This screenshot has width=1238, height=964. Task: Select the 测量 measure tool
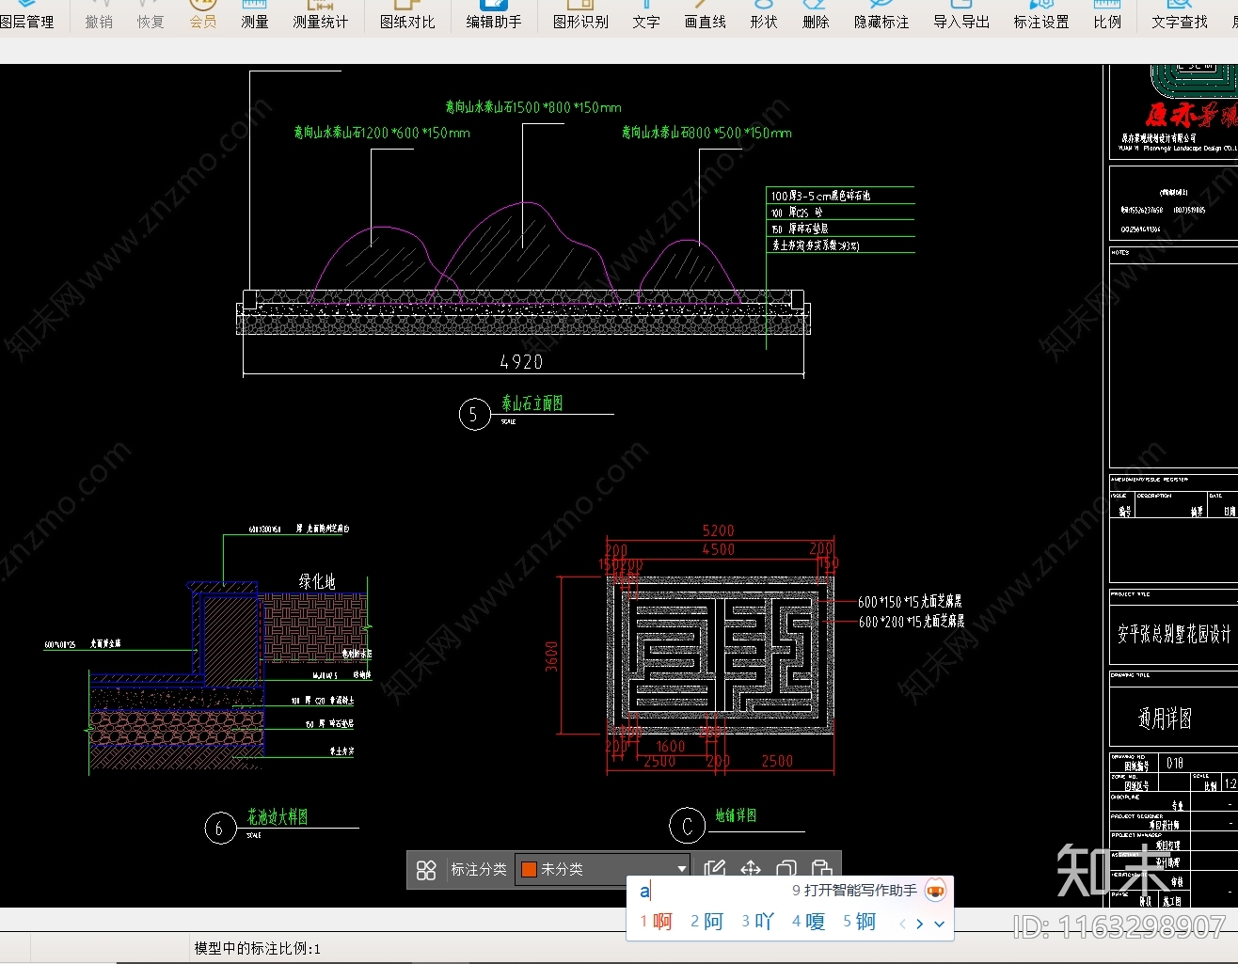click(255, 16)
